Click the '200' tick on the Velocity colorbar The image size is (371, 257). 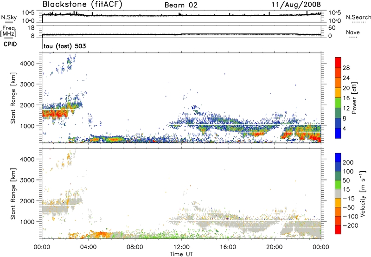click(x=348, y=162)
